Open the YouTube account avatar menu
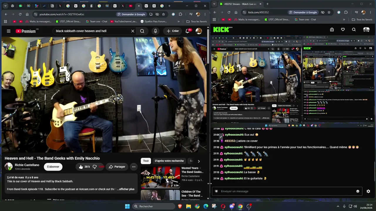The height and width of the screenshot is (211, 376). 199,31
